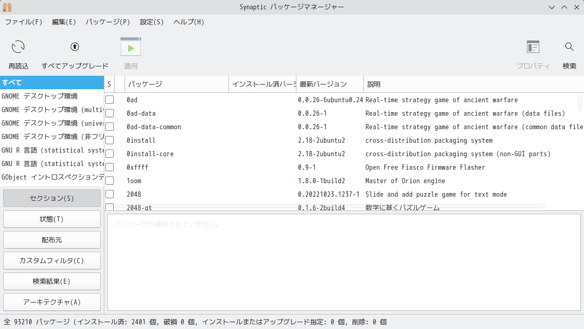
Task: Click the package list vertical scrollbar
Action: 580,103
